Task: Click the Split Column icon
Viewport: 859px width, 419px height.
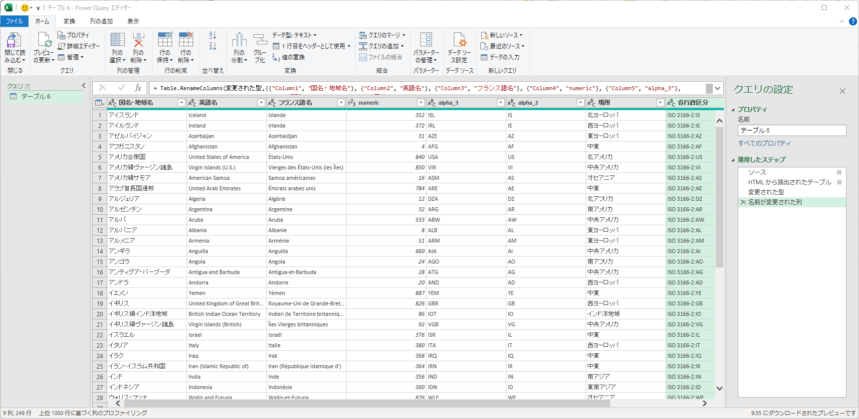Action: [239, 41]
